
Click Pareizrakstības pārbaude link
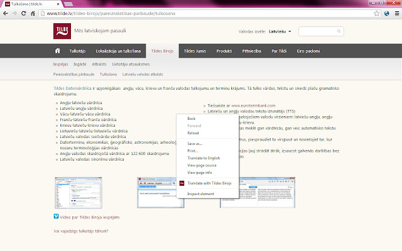(74, 74)
